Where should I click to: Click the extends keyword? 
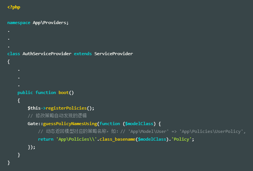tap(83, 54)
